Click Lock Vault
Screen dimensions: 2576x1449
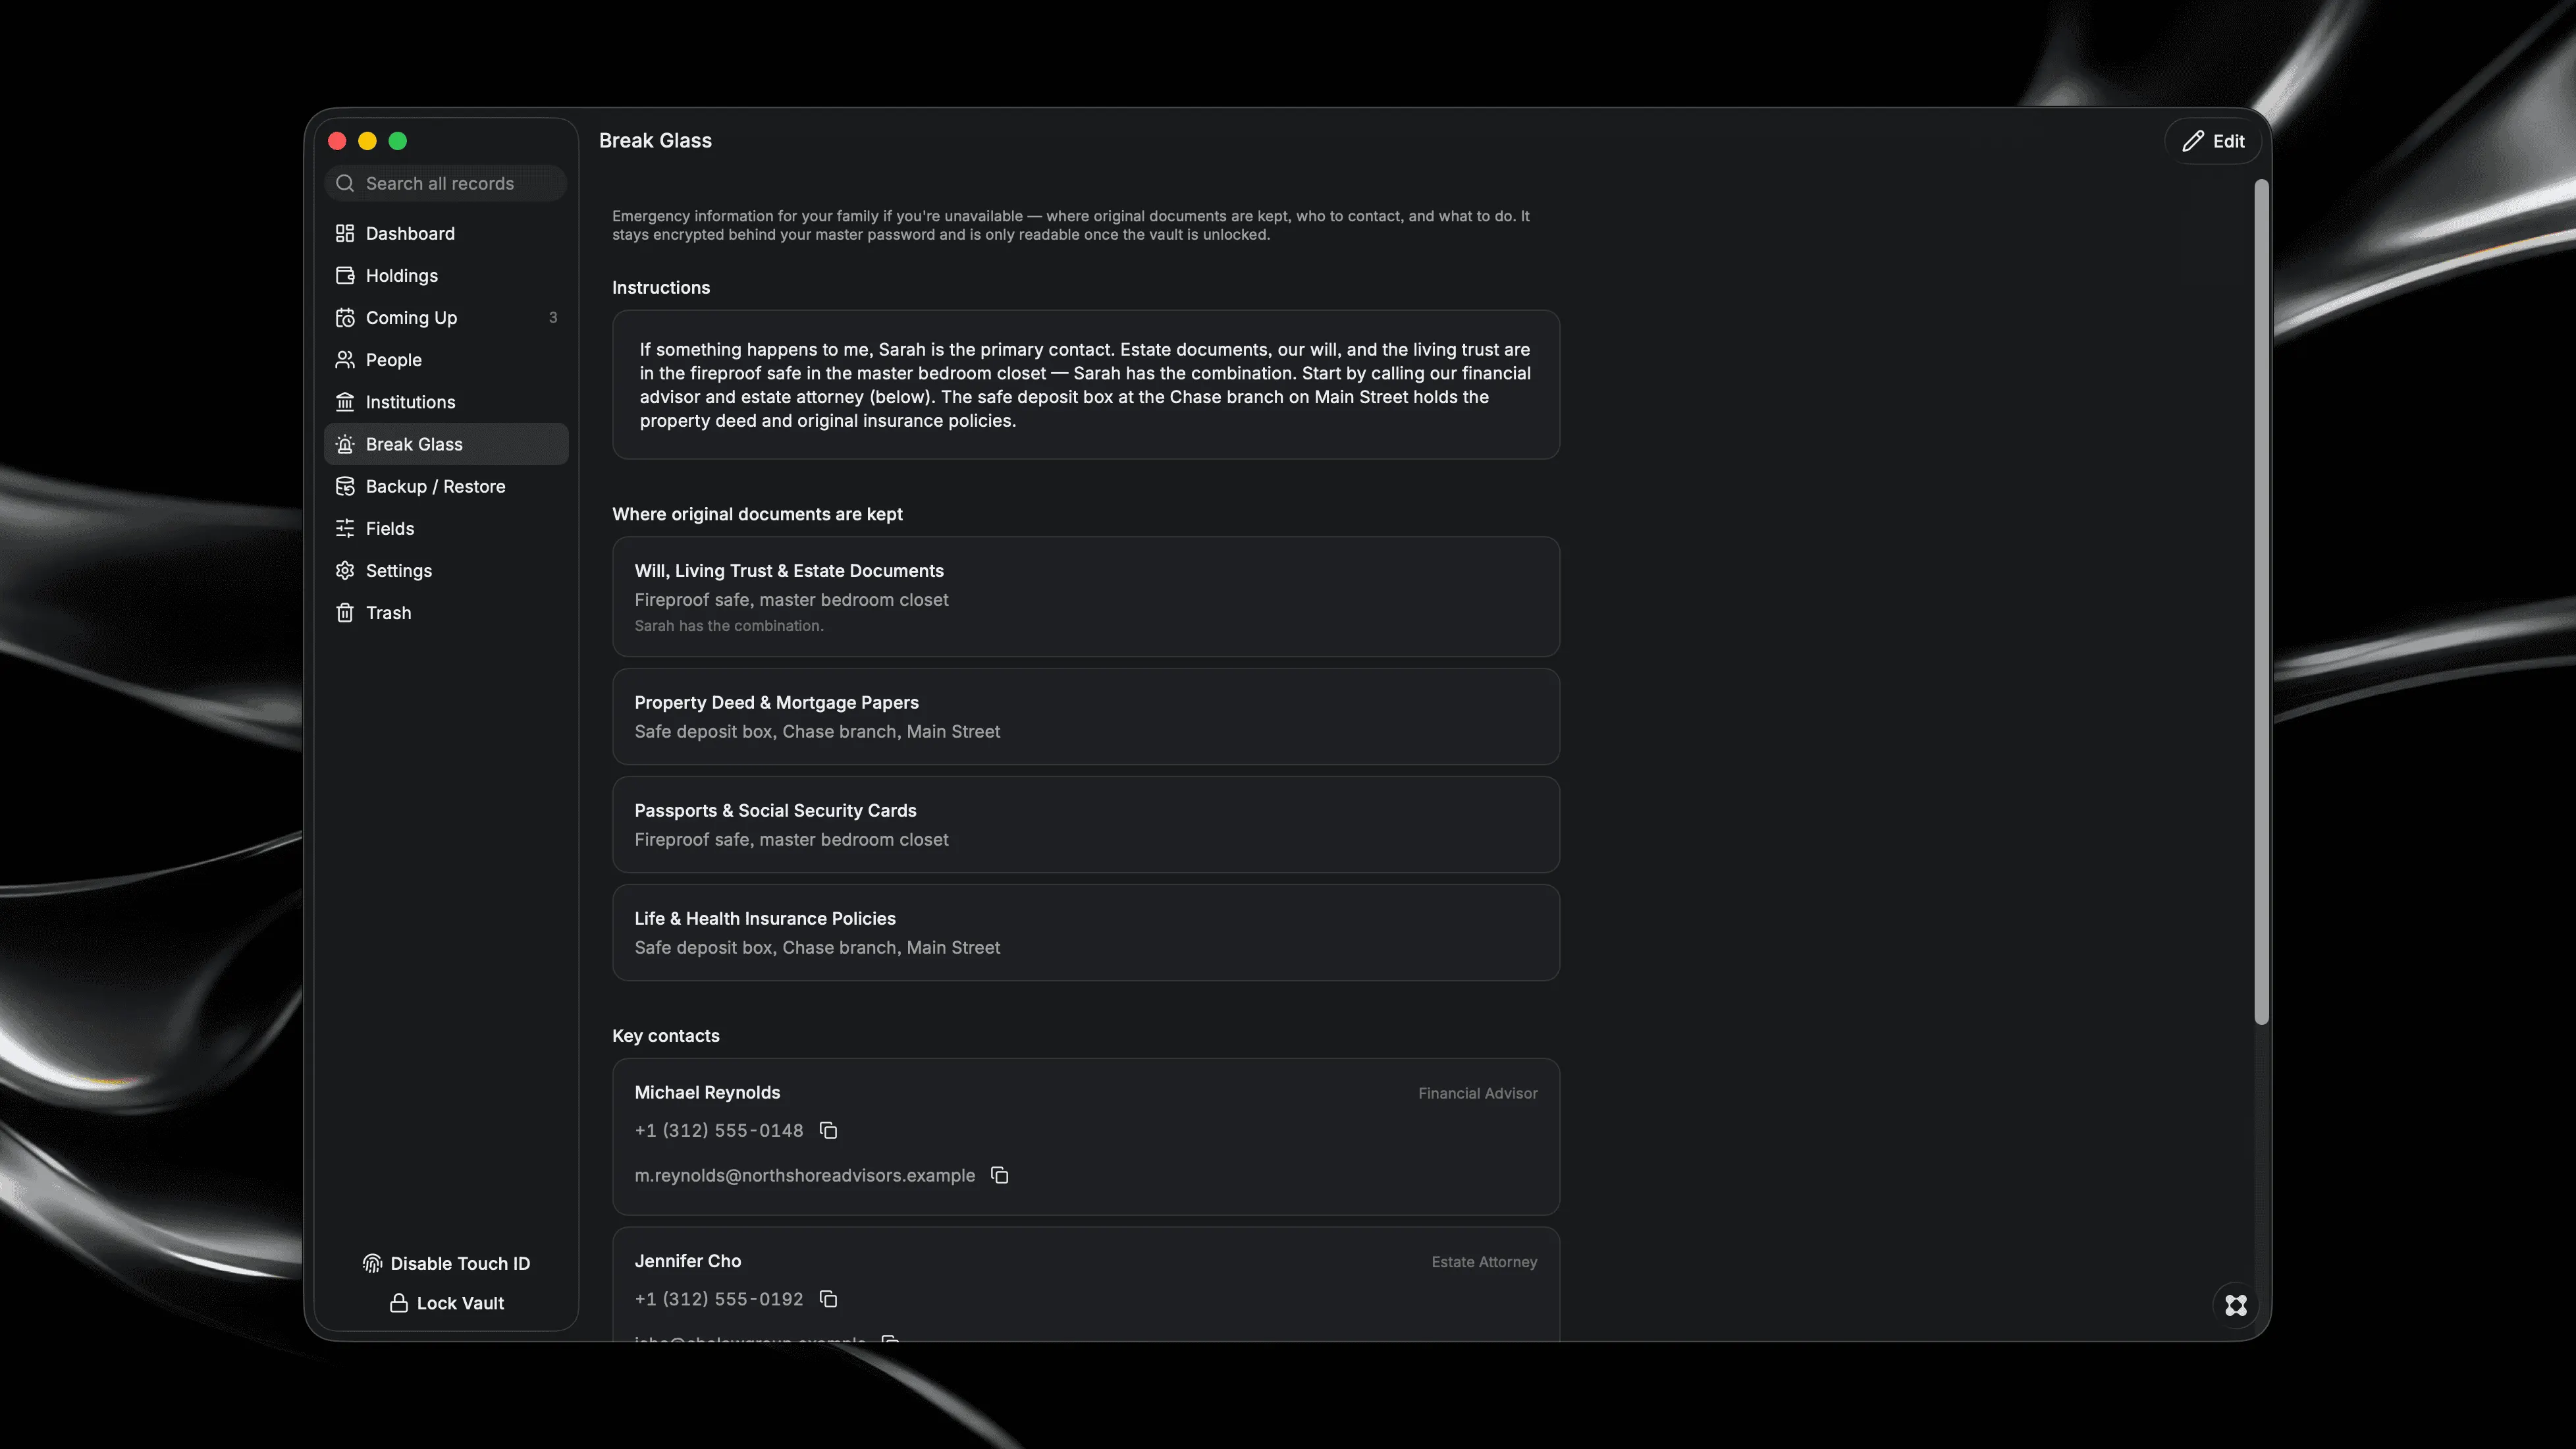tap(446, 1303)
